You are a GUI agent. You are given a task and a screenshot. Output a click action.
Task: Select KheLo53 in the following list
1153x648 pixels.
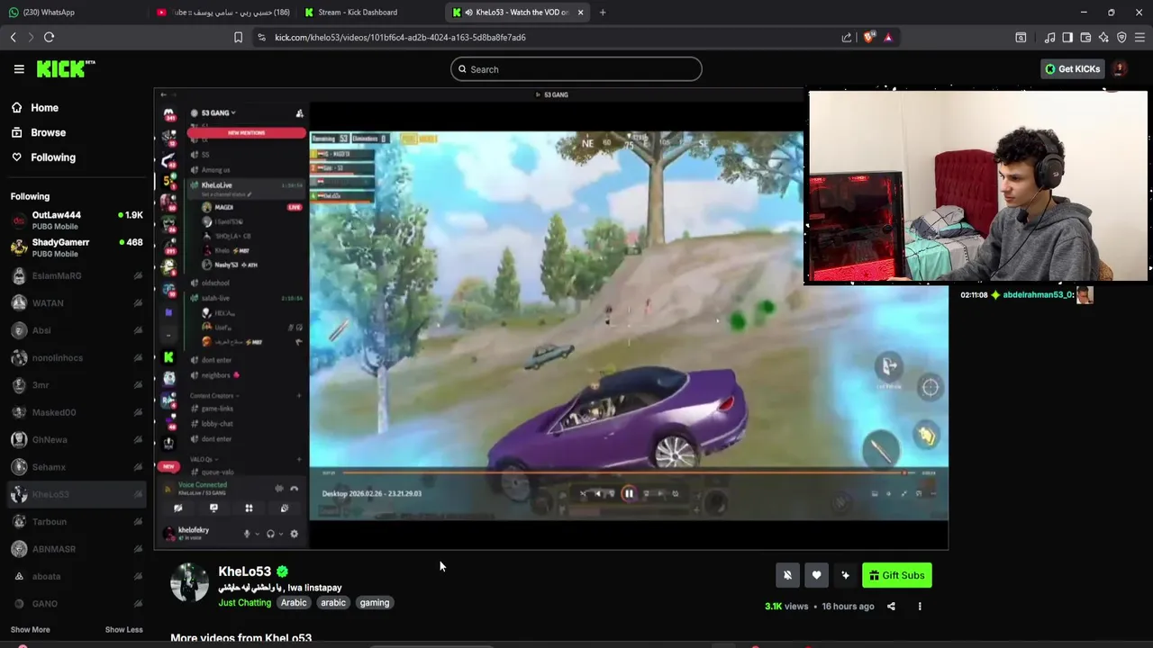click(76, 494)
